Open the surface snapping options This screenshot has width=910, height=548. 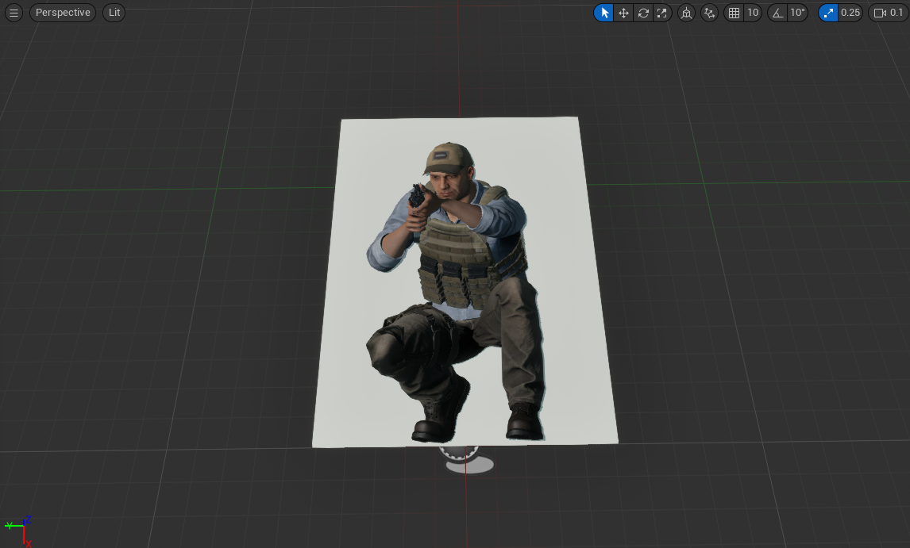click(709, 13)
